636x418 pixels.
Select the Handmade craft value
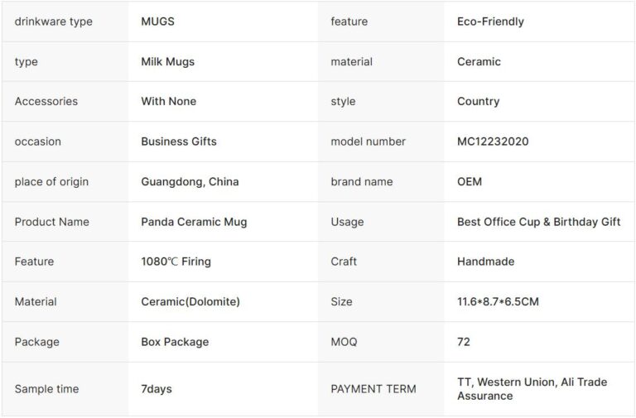pos(485,262)
